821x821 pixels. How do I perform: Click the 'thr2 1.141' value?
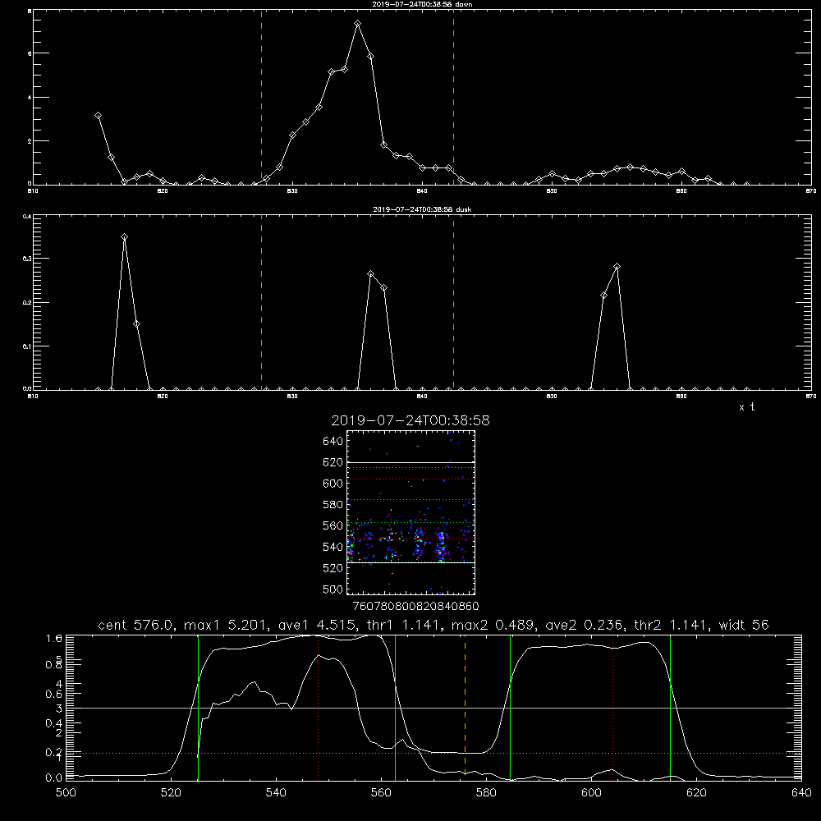tap(672, 625)
